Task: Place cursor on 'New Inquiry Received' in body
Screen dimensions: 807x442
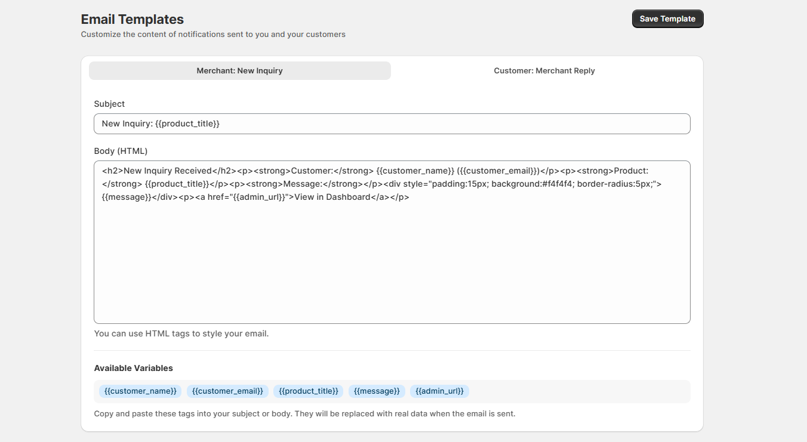Action: 167,171
